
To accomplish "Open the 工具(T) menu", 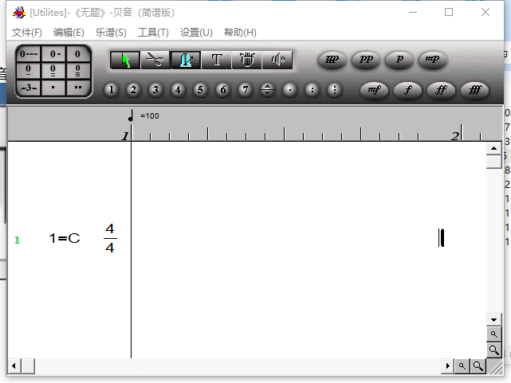I will (x=153, y=33).
